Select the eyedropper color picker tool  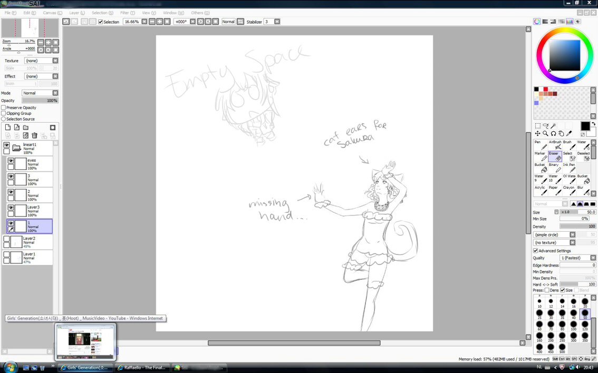(x=569, y=133)
